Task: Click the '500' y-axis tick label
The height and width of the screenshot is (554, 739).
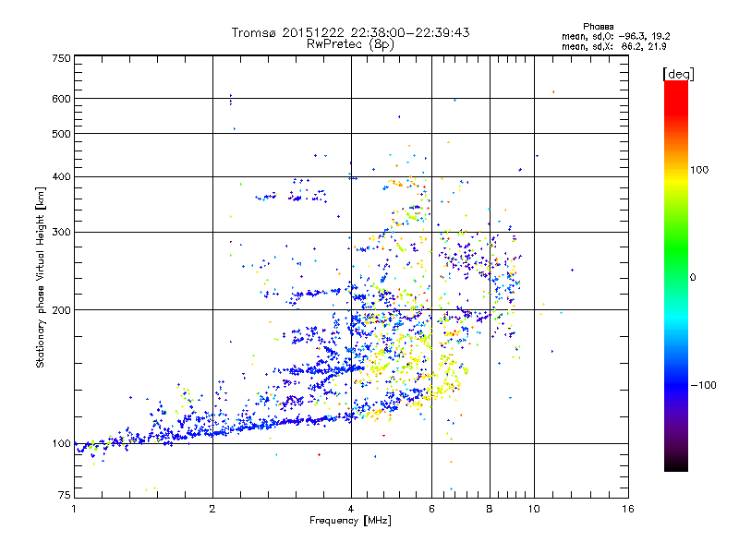Action: 61,134
